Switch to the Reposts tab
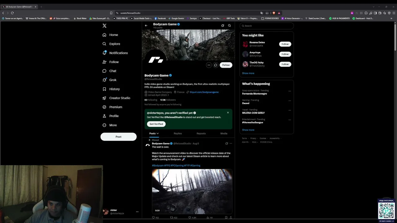This screenshot has height=223, width=397. coord(201,133)
